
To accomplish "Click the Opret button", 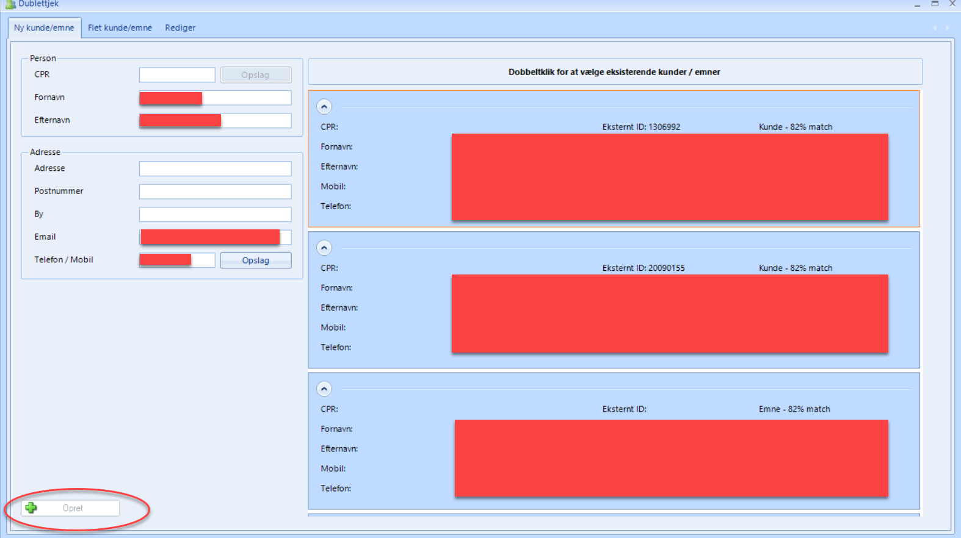I will tap(71, 508).
